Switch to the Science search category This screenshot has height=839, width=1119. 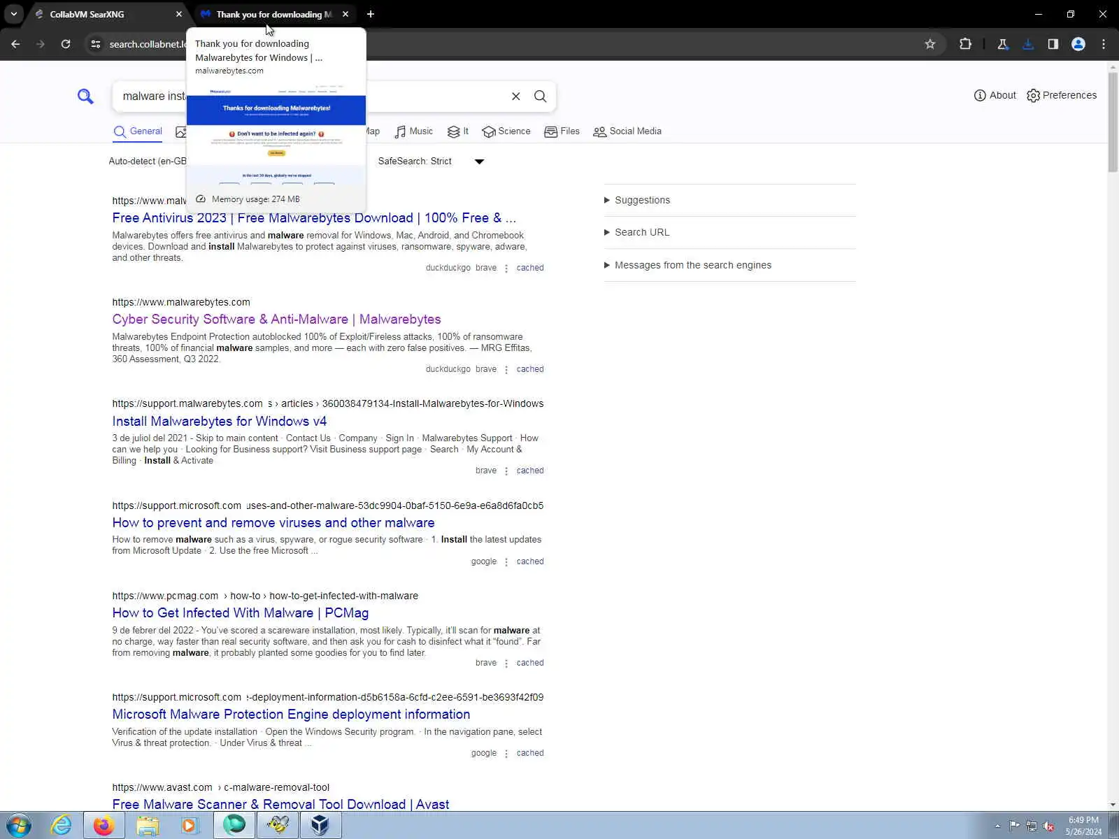[x=506, y=131]
